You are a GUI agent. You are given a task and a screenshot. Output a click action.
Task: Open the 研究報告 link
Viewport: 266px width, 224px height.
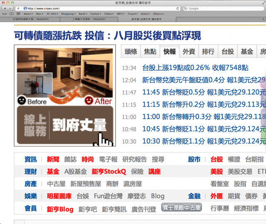pyautogui.click(x=135, y=159)
